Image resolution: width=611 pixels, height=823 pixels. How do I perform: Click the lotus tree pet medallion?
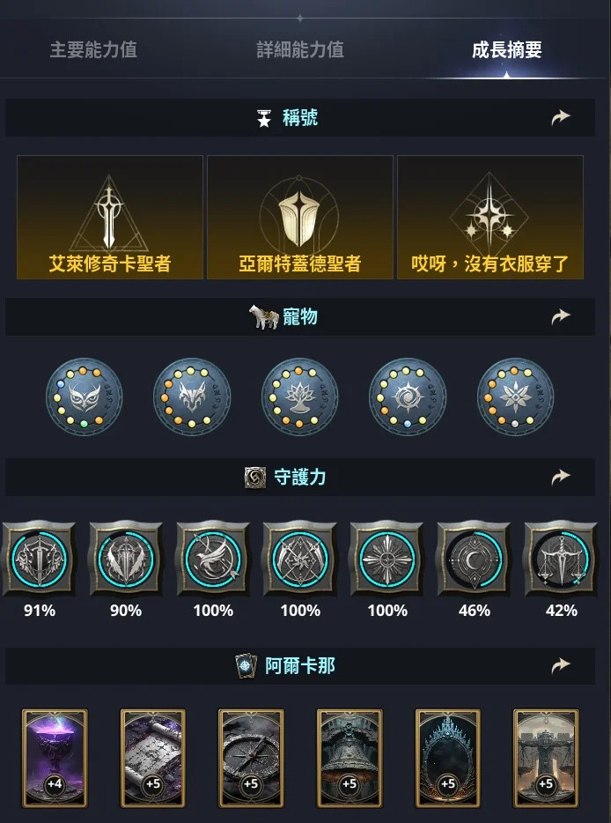[x=299, y=397]
